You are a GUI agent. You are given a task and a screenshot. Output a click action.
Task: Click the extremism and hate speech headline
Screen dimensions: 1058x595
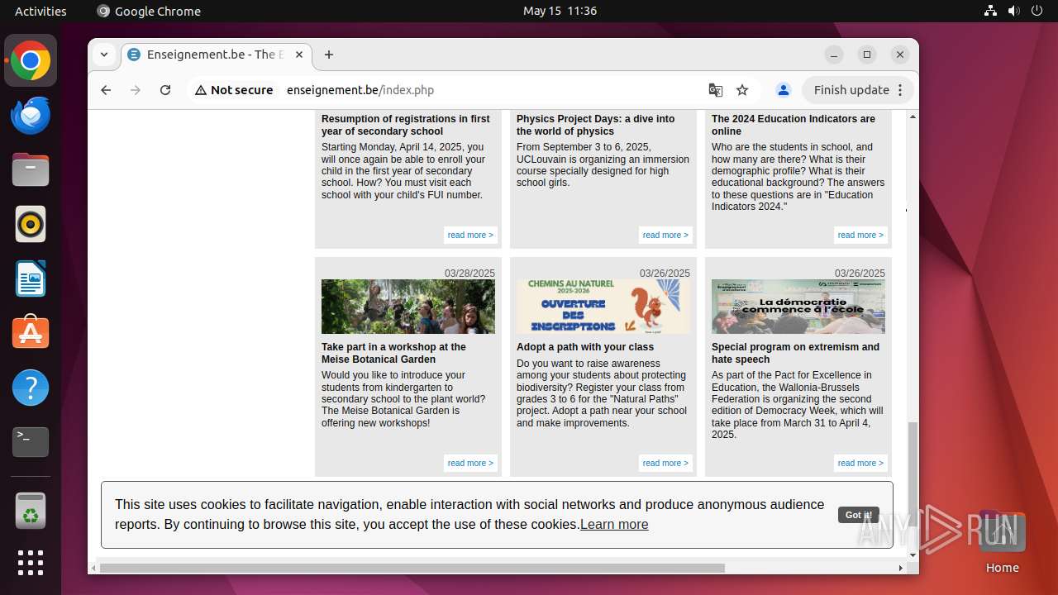pos(795,353)
